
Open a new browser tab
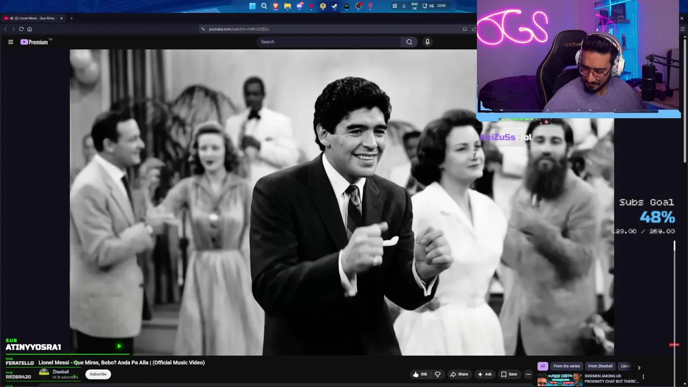71,18
